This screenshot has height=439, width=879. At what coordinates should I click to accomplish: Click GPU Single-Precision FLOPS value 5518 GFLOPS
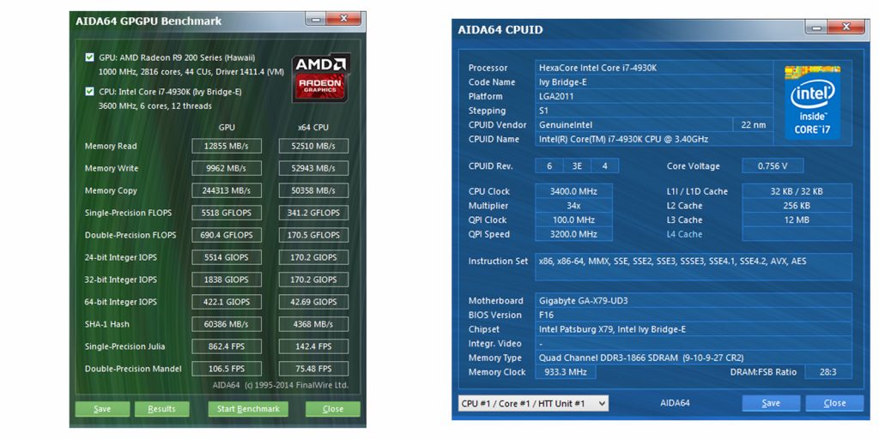(227, 213)
